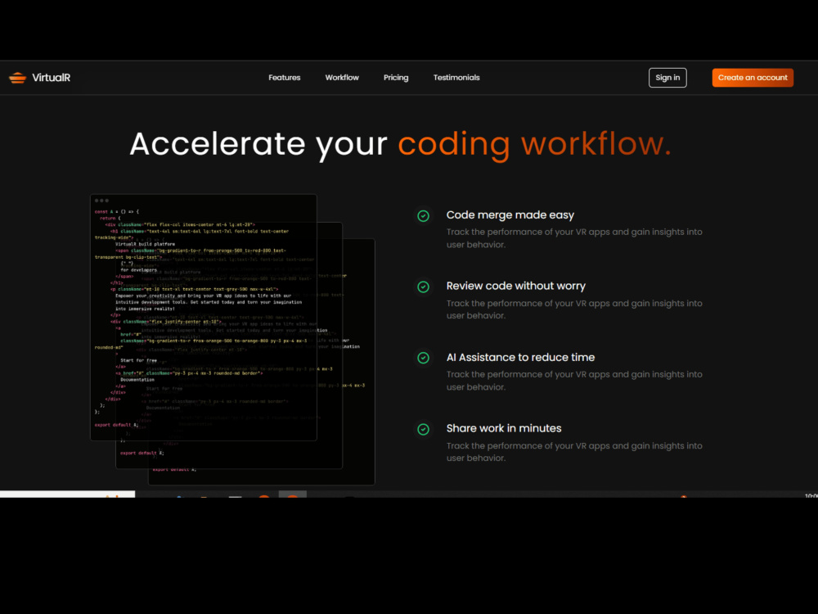Click 'export default A;' in the front code window

click(x=116, y=424)
